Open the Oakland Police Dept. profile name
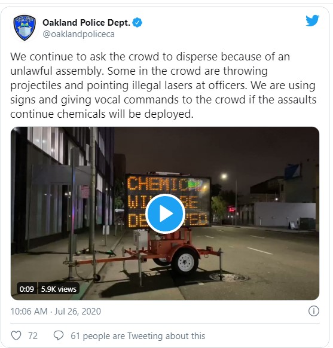Viewport: 333px width, 348px height. click(x=86, y=23)
